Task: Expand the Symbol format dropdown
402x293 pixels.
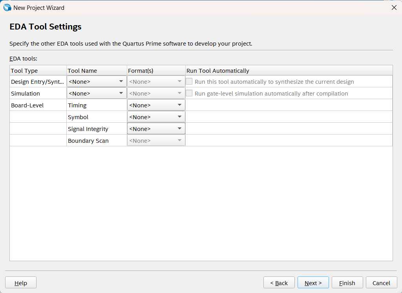Action: [156, 117]
